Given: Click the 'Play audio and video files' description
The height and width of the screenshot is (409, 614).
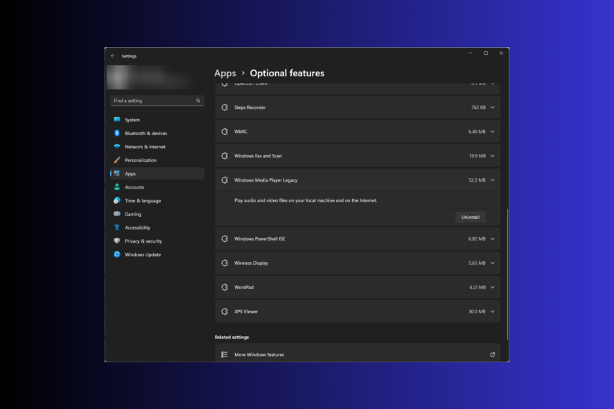Looking at the screenshot, I should (x=306, y=200).
